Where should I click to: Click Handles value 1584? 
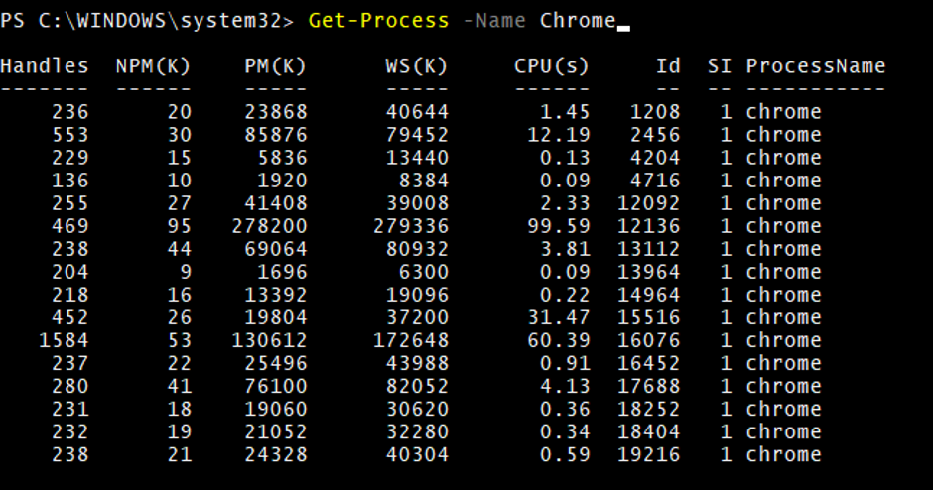coord(64,341)
